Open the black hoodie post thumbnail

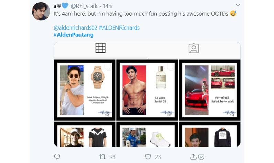tap(210, 134)
